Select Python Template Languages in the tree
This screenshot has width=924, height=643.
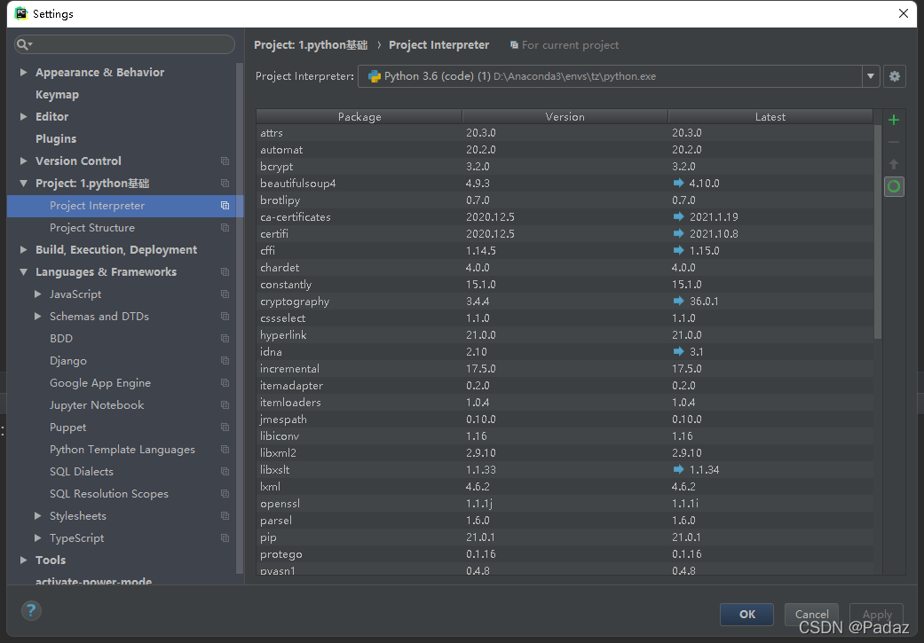122,450
